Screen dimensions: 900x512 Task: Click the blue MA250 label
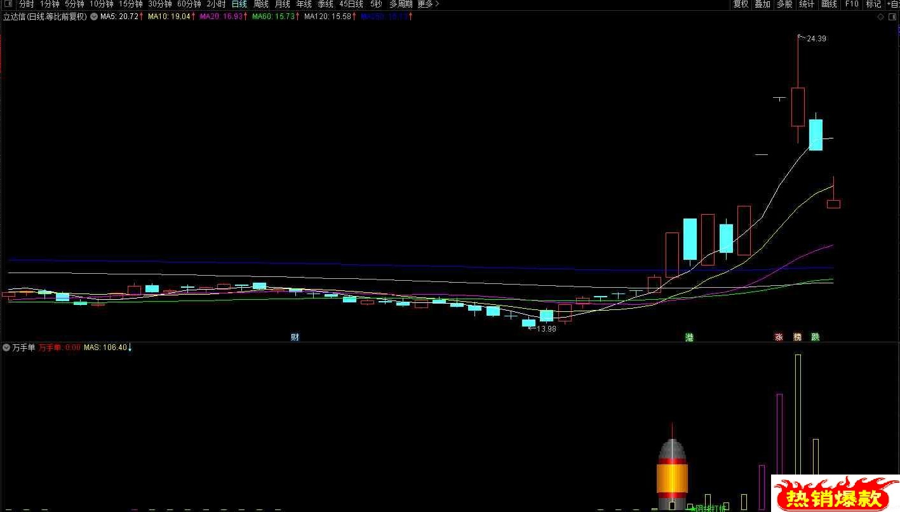click(x=387, y=17)
